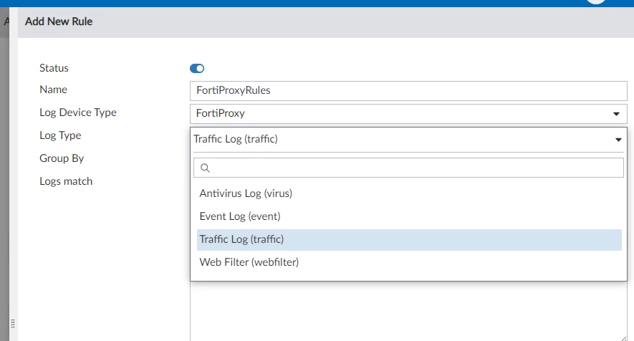
Task: Click the Name label
Action: coord(54,90)
